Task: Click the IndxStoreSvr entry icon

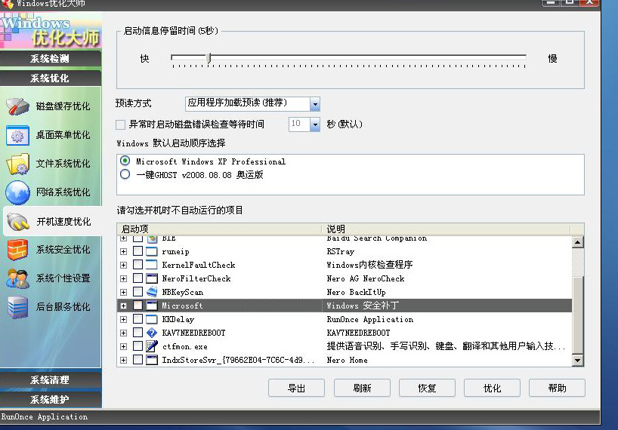Action: (x=152, y=360)
